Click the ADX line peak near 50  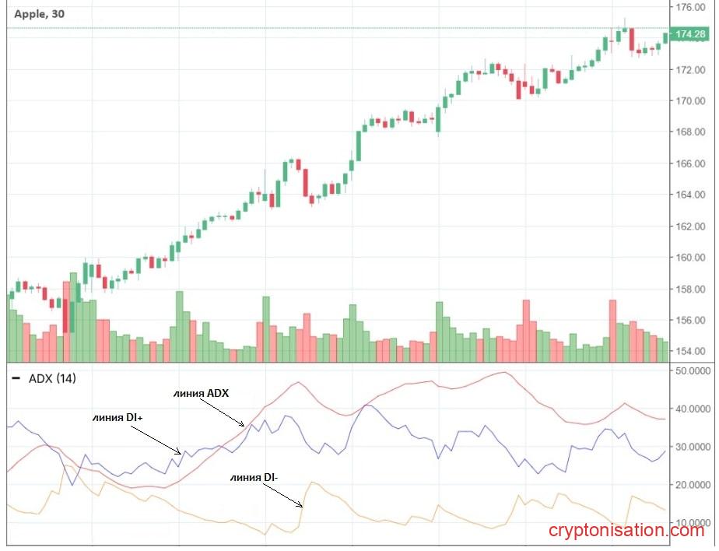point(504,372)
